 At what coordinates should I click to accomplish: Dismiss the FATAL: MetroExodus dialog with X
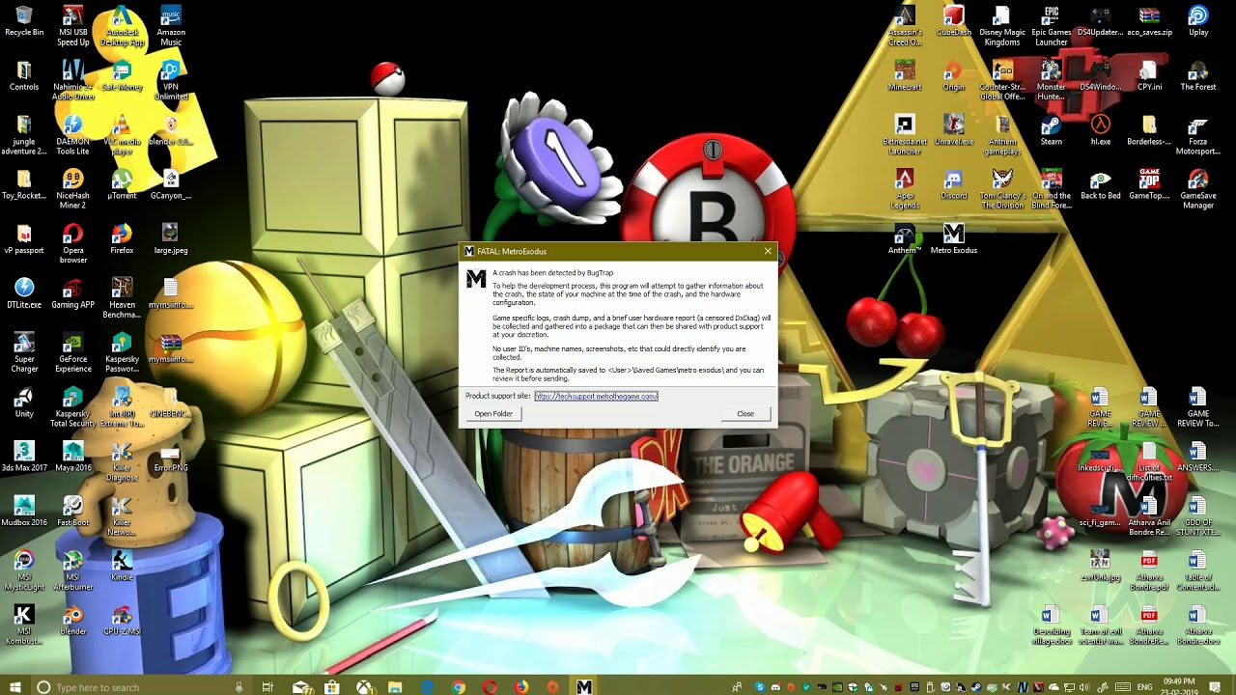[768, 251]
